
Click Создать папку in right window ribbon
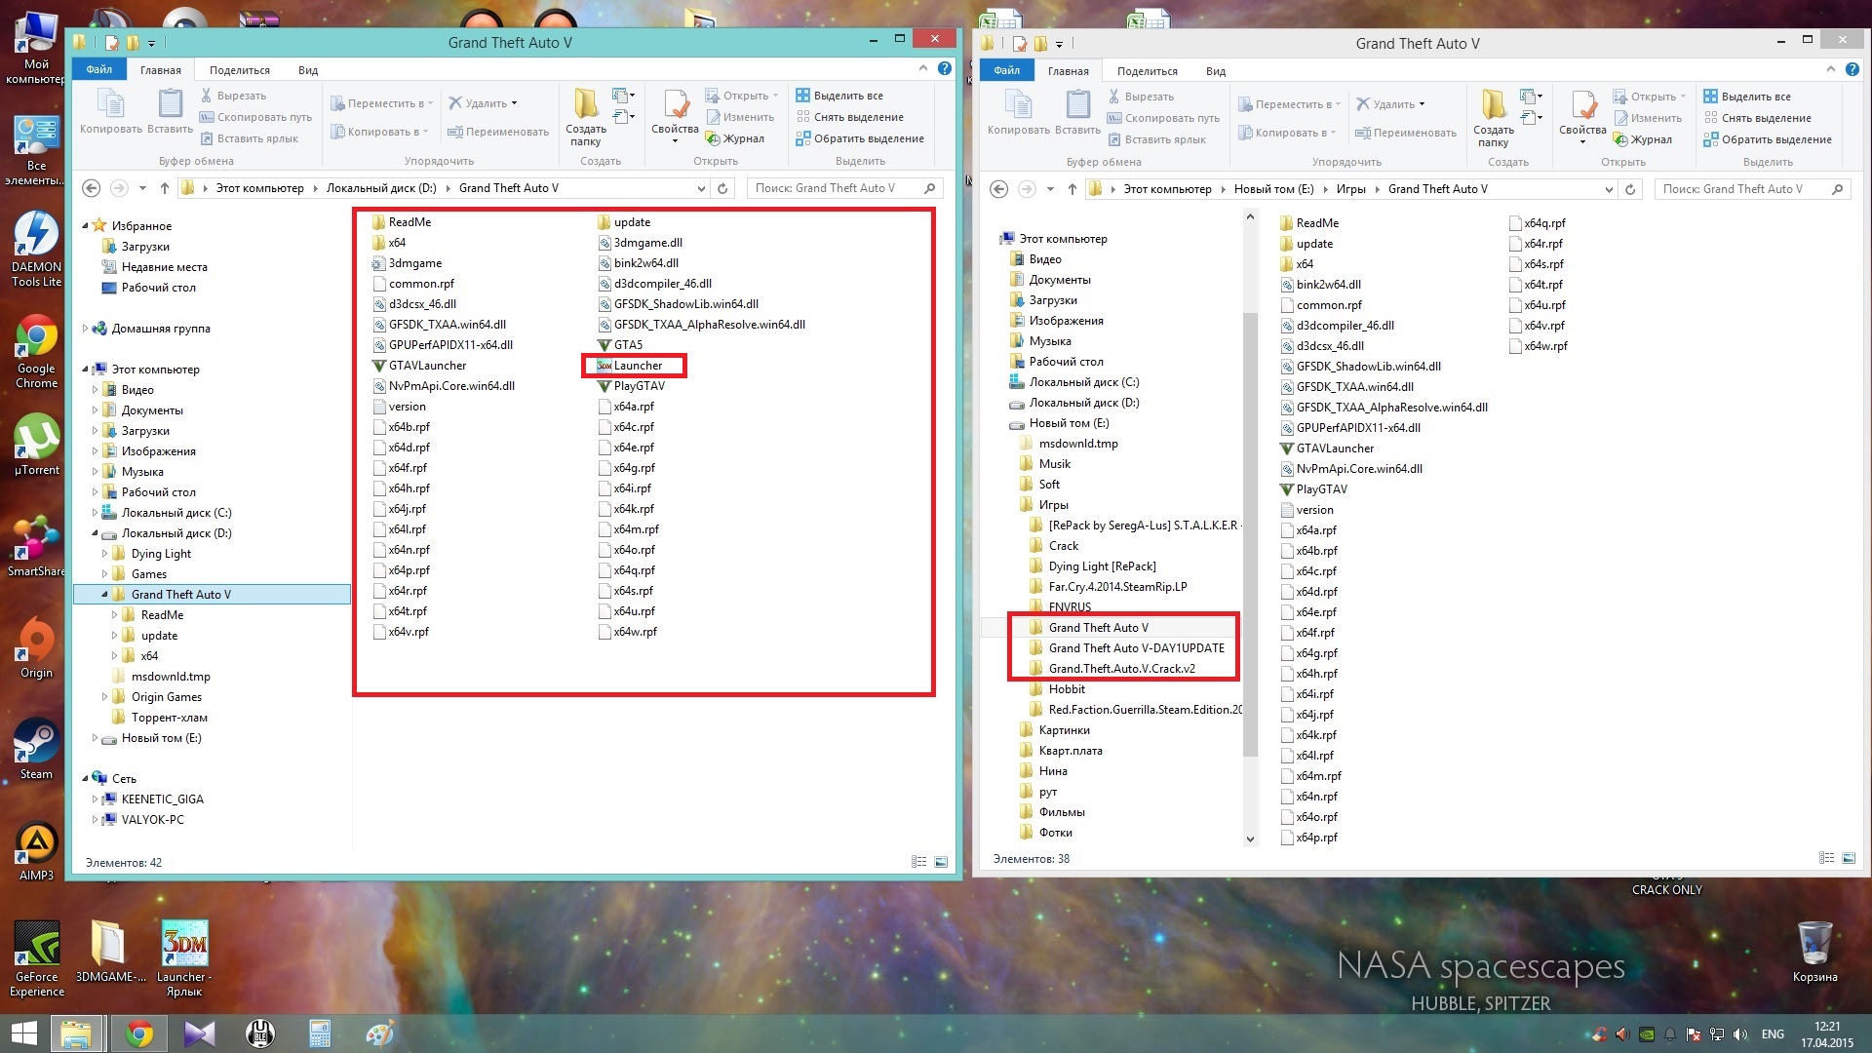coord(1494,118)
